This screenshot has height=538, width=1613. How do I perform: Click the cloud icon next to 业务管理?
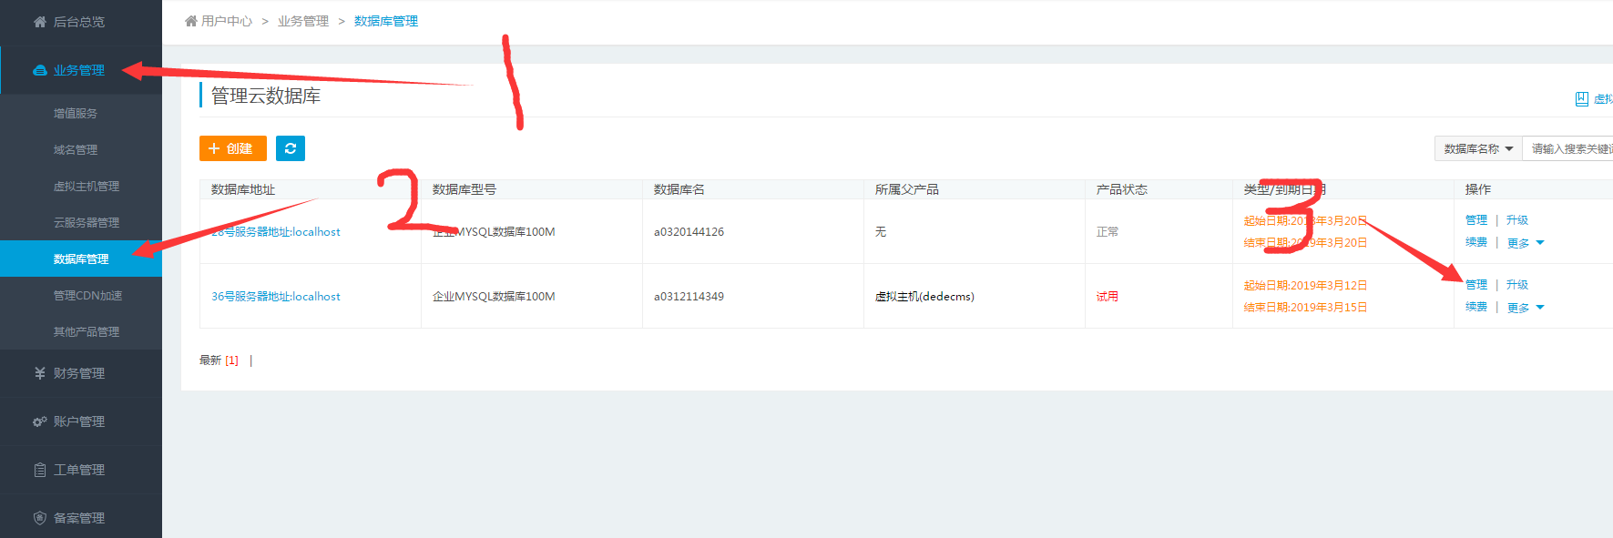40,70
